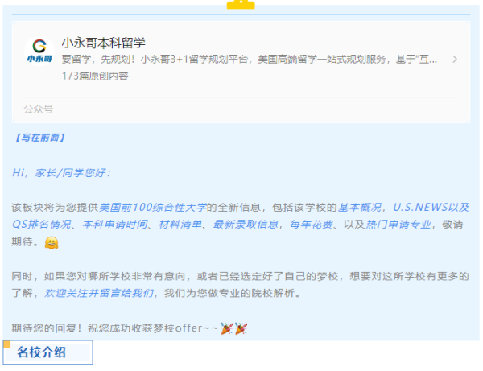483x371 pixels.
Task: Click the 名校介绍 section label
Action: pos(41,352)
